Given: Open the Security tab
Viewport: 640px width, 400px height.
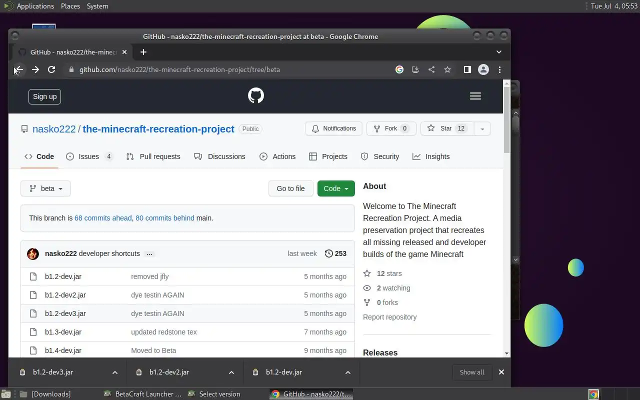Looking at the screenshot, I should (380, 156).
